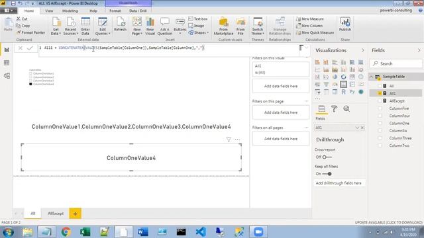Open the AllL field dropdown arrow
This screenshot has width=424, height=238.
point(357,128)
